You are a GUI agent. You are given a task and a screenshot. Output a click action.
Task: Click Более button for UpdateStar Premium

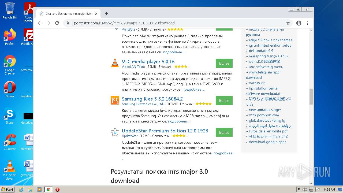224,132
